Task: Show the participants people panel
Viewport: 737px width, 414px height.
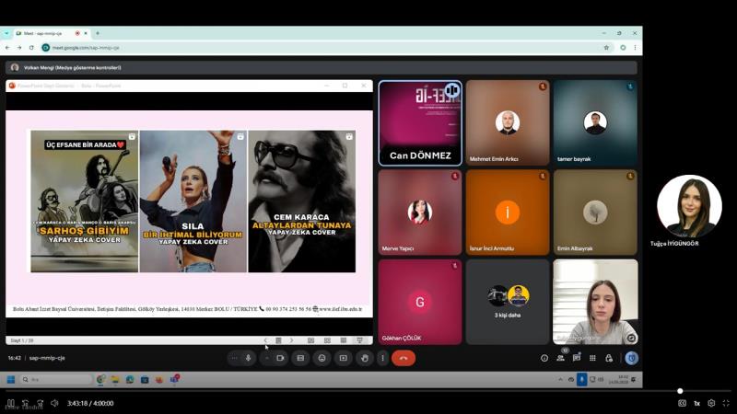Action: 561,358
